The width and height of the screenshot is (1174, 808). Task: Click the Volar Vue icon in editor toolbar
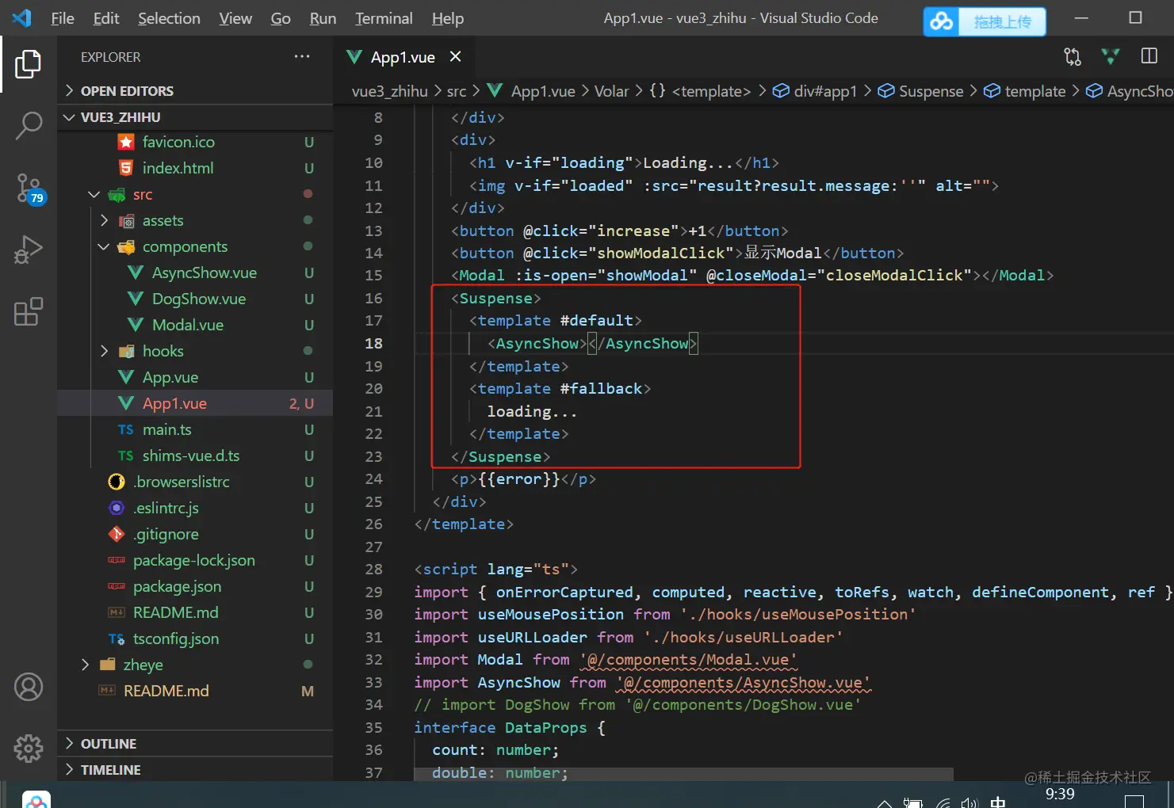point(1111,56)
